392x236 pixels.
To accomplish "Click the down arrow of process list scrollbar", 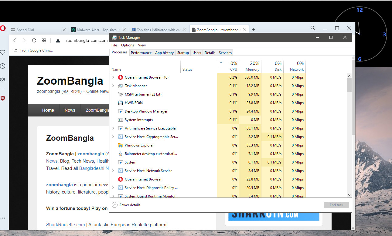I will [x=349, y=195].
